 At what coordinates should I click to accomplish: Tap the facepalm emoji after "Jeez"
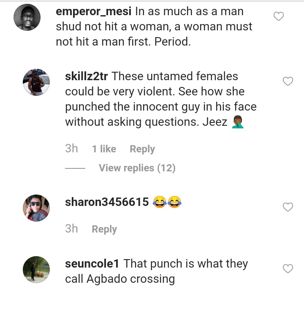238,122
